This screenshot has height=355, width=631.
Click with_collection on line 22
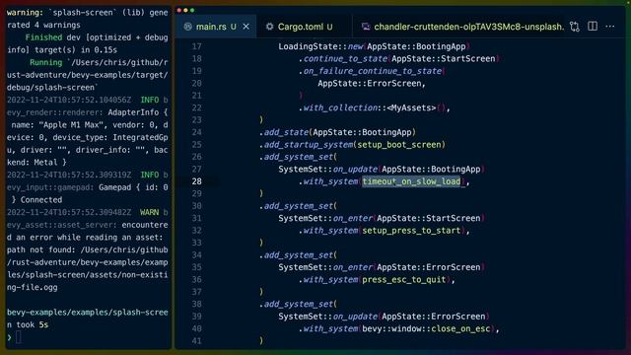coord(340,107)
